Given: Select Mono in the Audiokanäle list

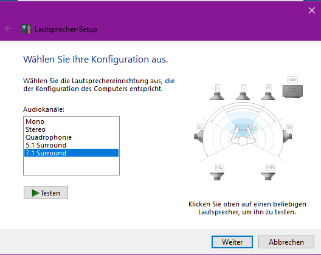Looking at the screenshot, I should [72, 121].
